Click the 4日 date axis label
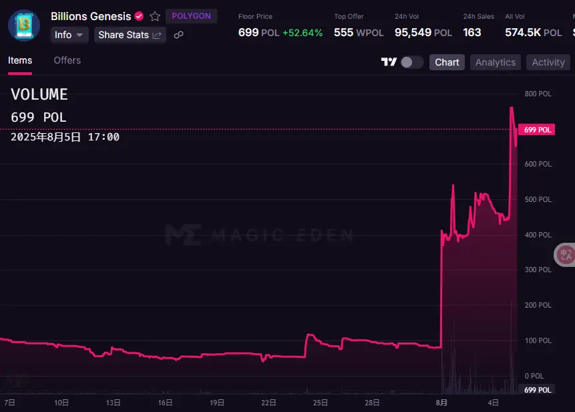 coord(494,403)
